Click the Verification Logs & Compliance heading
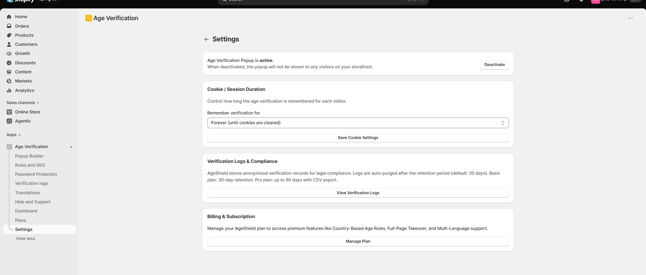 242,161
